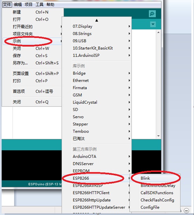The width and height of the screenshot is (194, 215).
Task: Select ESP8266HTTPClient examples entry
Action: tap(101, 193)
